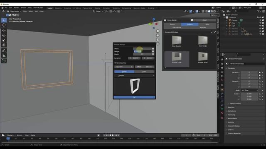
Task: Activate the Transform tool
Action: point(4,45)
